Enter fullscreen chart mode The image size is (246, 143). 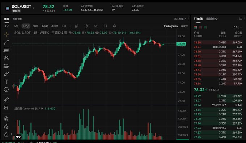point(105,26)
